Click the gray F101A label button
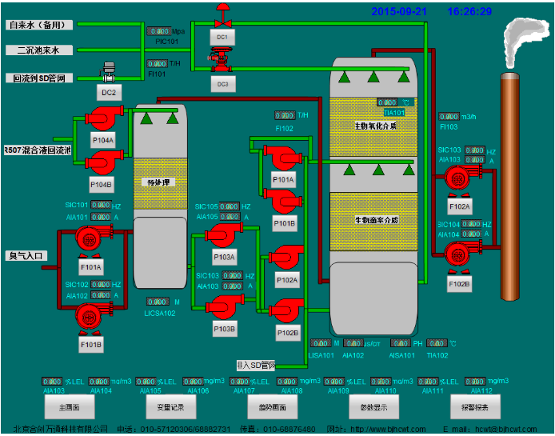Image resolution: width=555 pixels, height=436 pixels. click(91, 267)
